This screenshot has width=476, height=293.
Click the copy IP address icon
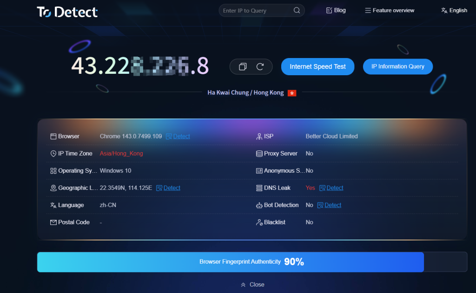tap(242, 67)
